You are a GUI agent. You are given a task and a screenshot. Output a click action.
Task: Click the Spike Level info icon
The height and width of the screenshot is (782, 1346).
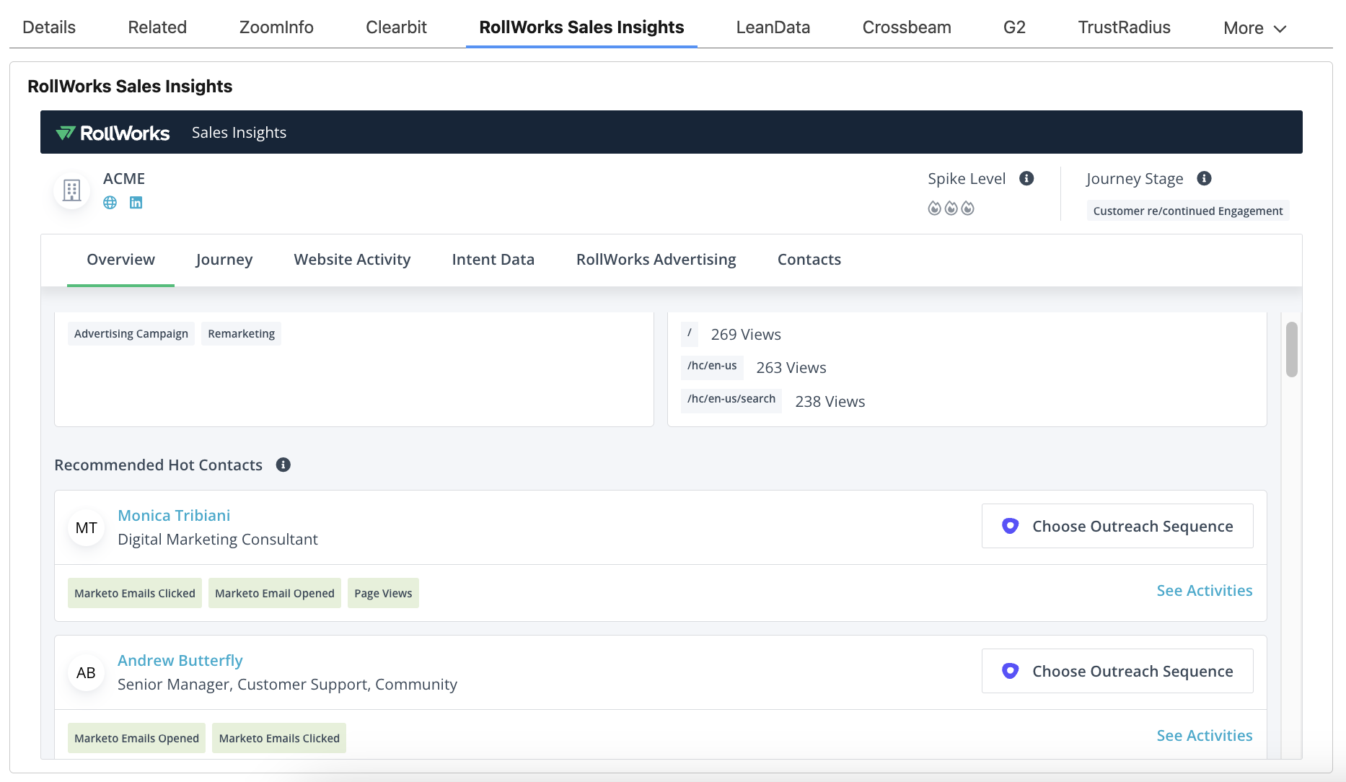point(1026,178)
